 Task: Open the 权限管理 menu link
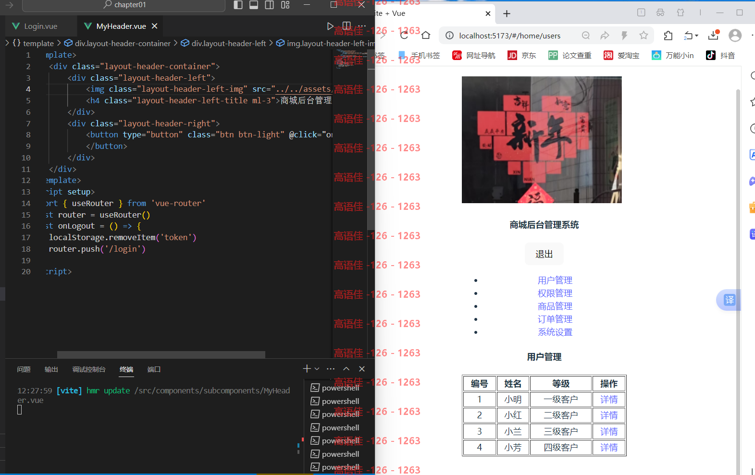pyautogui.click(x=555, y=293)
